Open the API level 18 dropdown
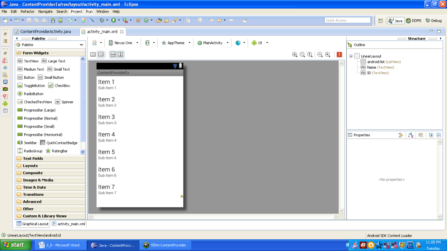This screenshot has height=251, width=447. 260,43
